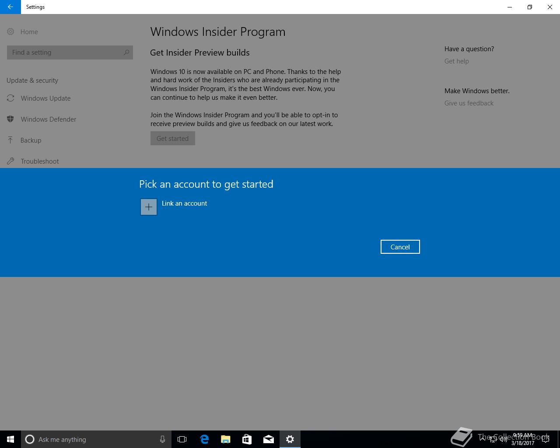Click the Windows Insider Program heading

[218, 32]
